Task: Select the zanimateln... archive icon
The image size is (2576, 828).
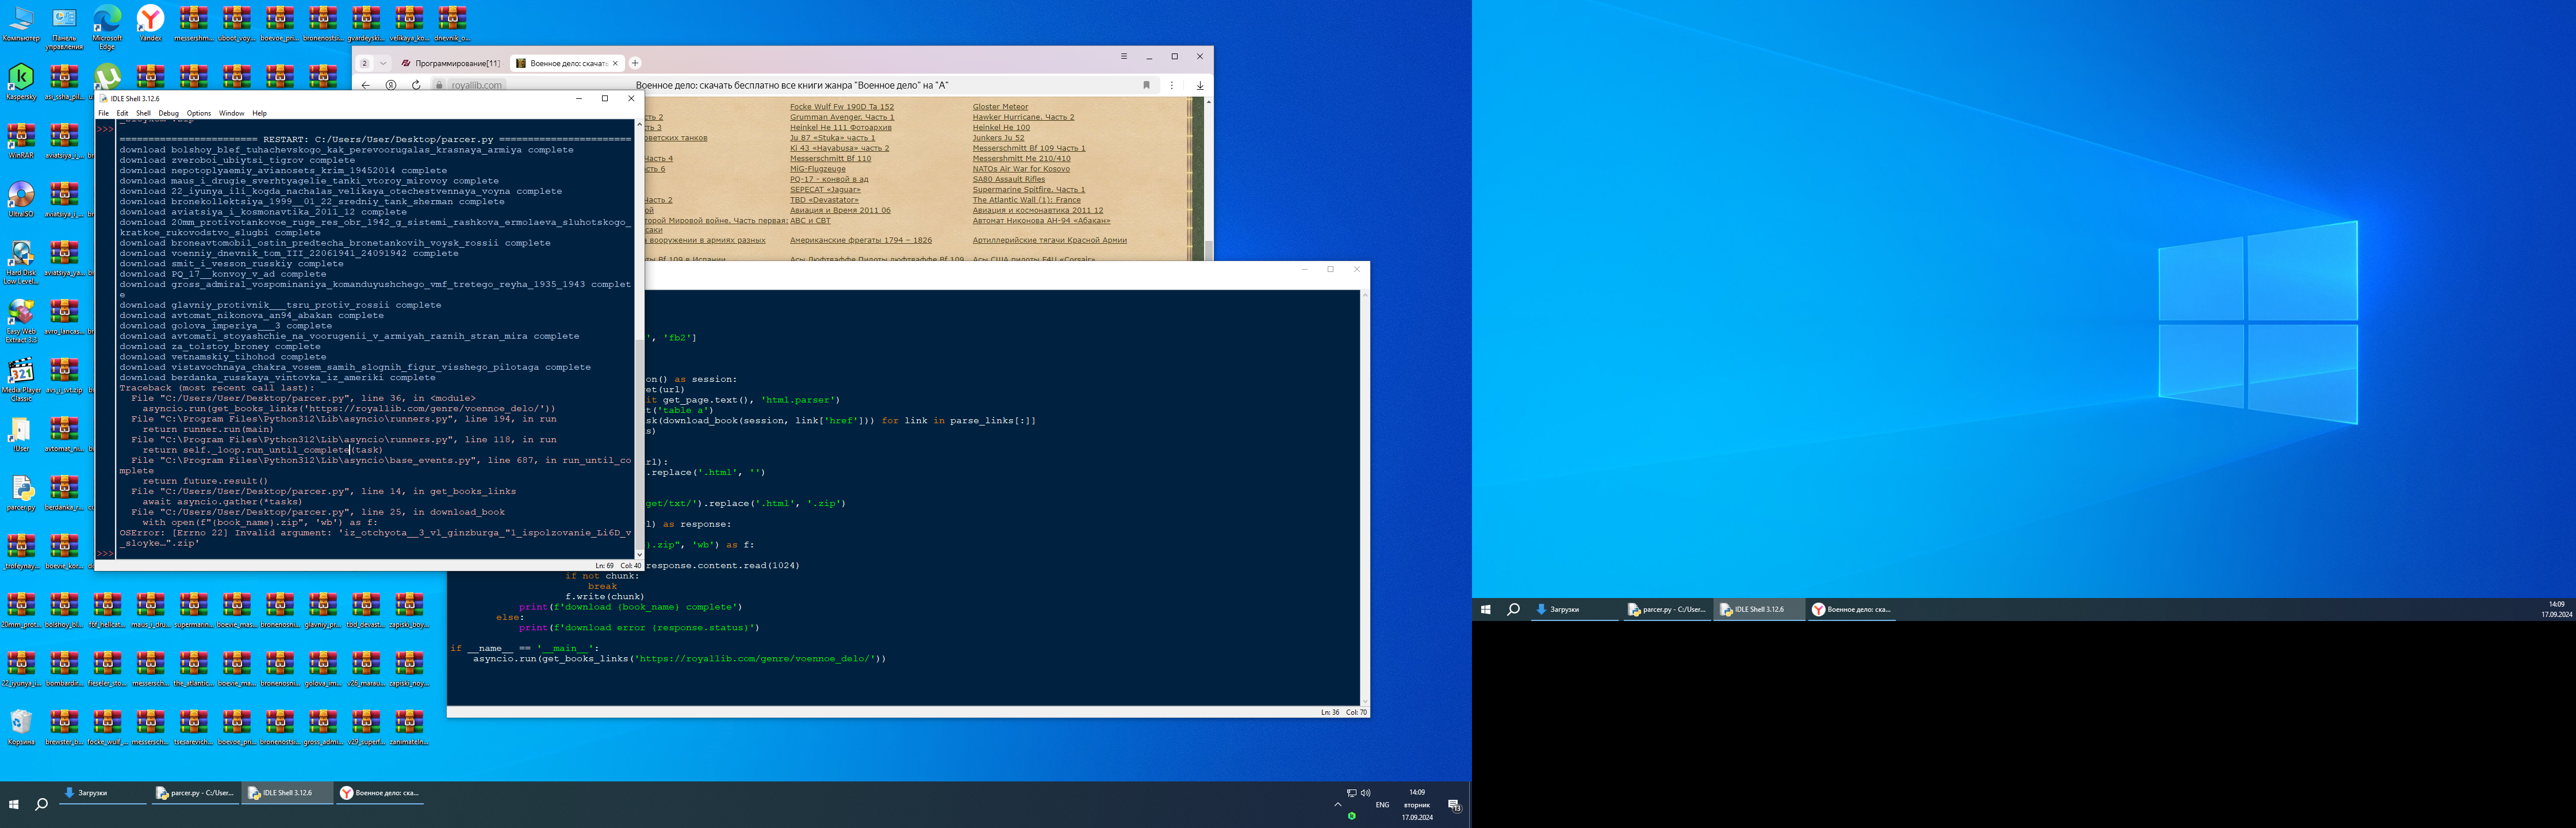Action: 408,727
